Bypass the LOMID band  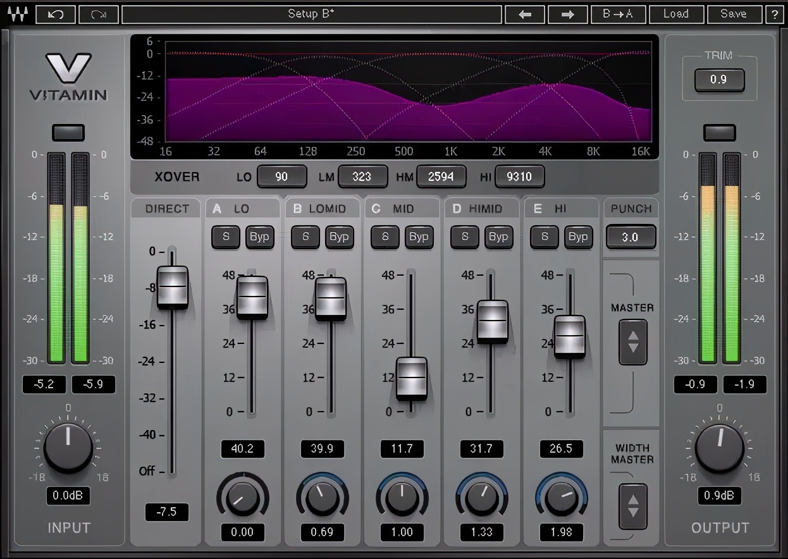(x=339, y=236)
